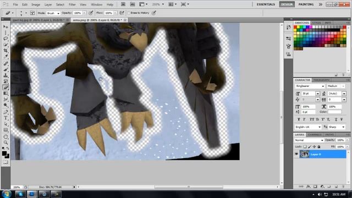Select the Rectangle shape tool
The height and width of the screenshot is (198, 352).
click(x=5, y=130)
